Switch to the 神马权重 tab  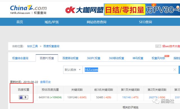[x=138, y=58]
